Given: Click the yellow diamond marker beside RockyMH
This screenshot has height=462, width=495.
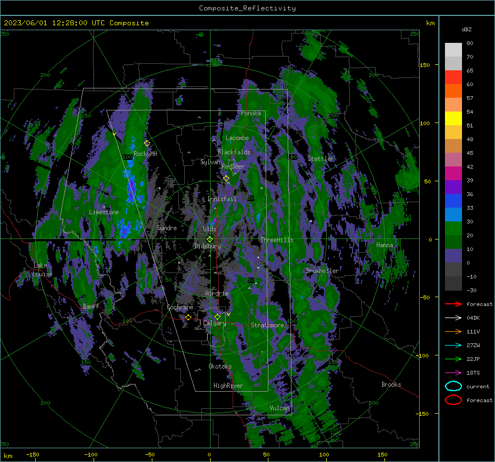Looking at the screenshot, I should coord(147,143).
